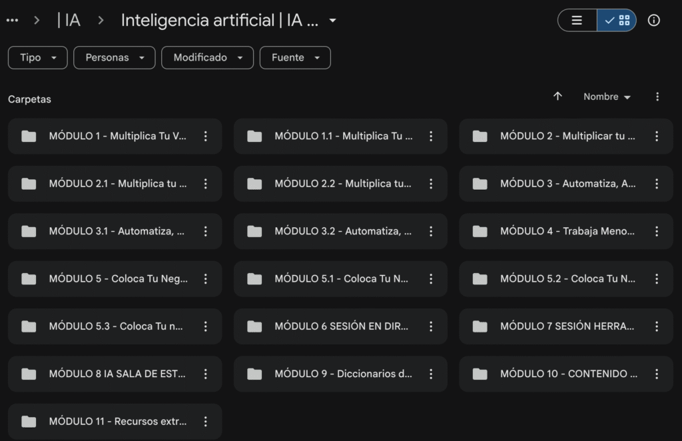Go to the IA breadcrumb folder

[69, 21]
